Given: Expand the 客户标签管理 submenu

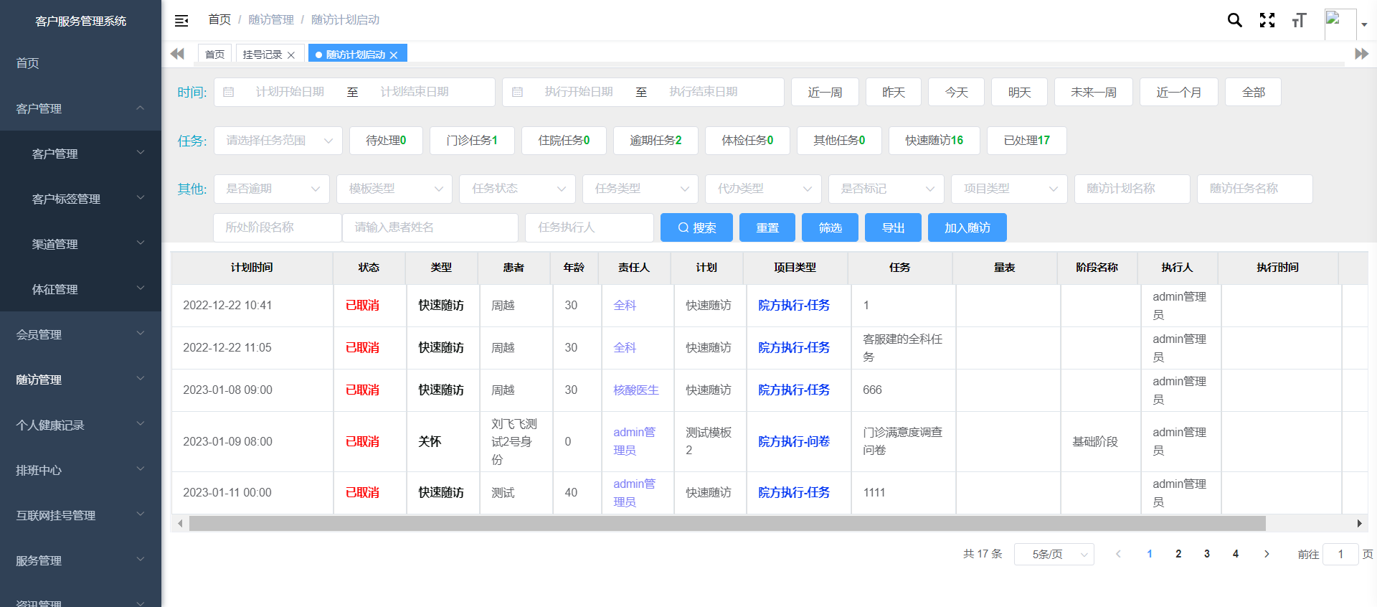Looking at the screenshot, I should [x=80, y=199].
